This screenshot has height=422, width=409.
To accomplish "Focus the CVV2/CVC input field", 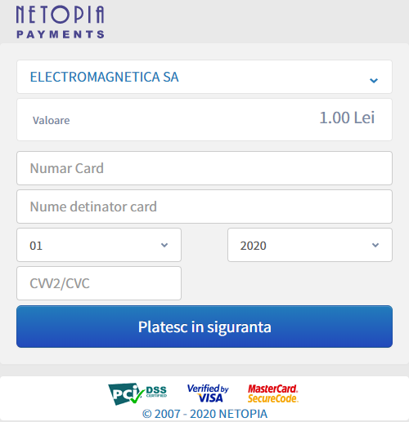I will click(x=99, y=283).
